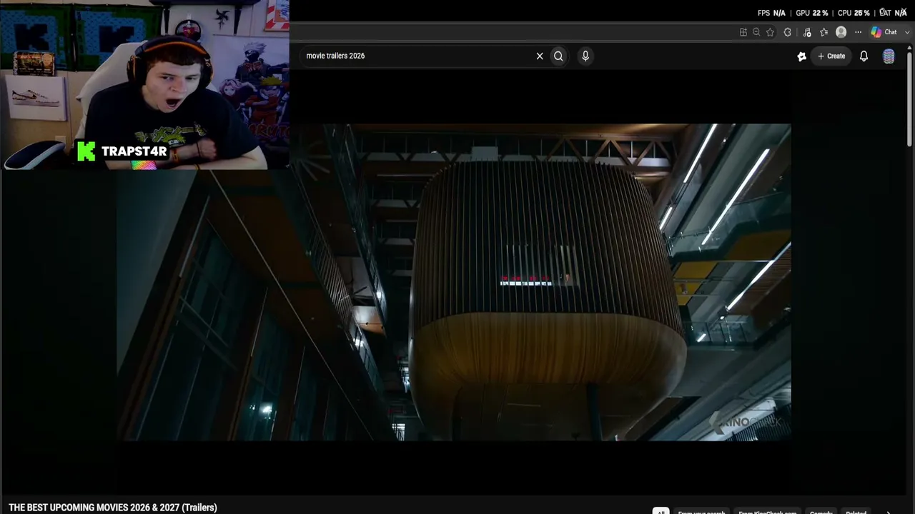Clear the YouTube search box text
The height and width of the screenshot is (514, 915).
point(540,56)
